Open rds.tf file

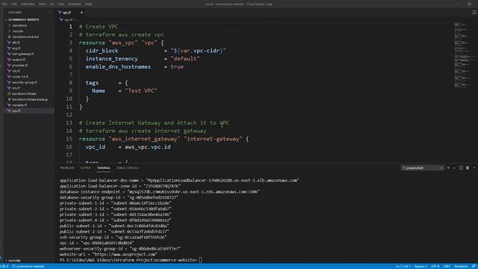click(16, 71)
